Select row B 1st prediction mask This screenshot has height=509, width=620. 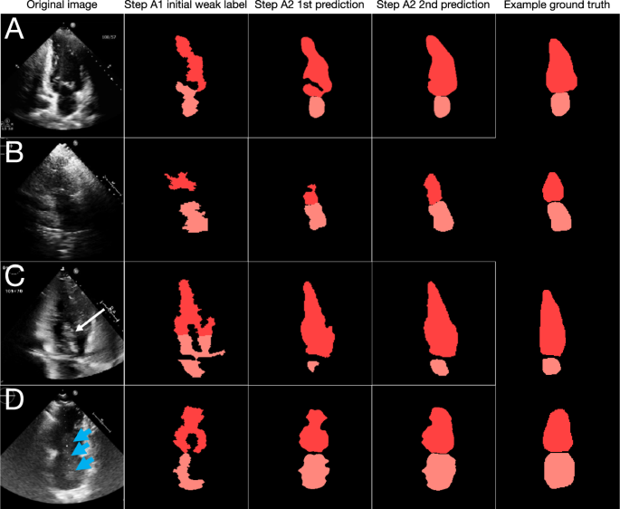tap(314, 207)
